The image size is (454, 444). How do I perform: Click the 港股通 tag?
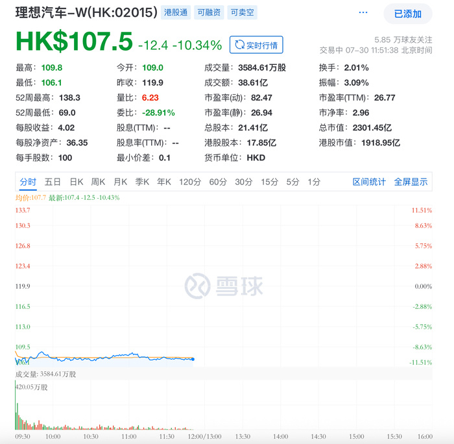[x=176, y=12]
